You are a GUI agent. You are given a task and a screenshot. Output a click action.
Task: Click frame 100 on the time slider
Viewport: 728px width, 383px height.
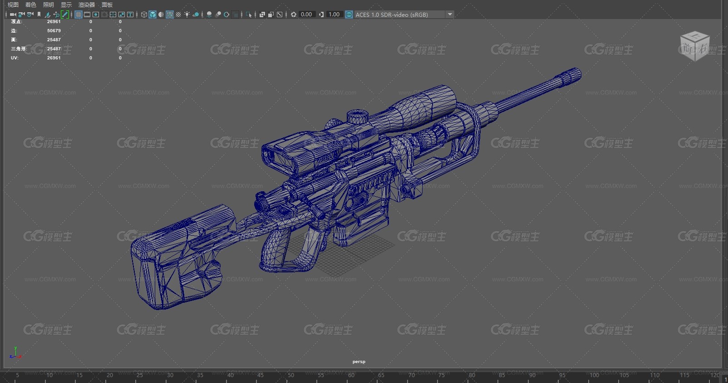click(594, 375)
